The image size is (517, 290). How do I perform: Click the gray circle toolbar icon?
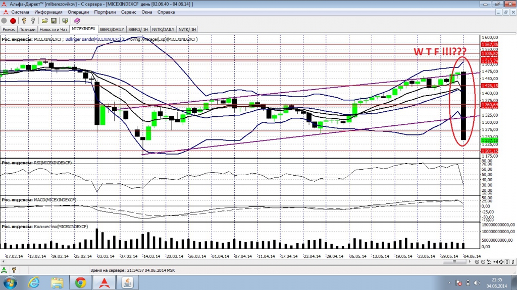tap(5, 21)
